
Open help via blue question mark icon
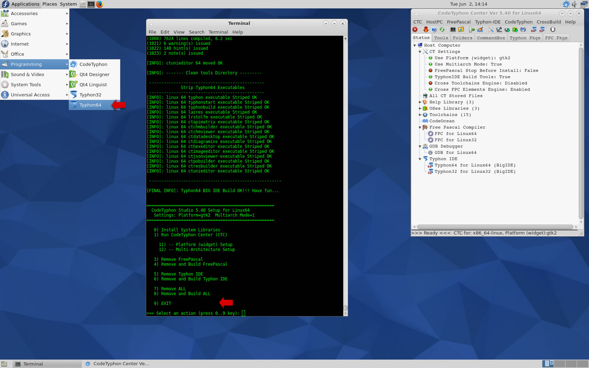434,30
